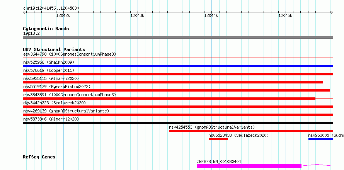Click nsv4254553 (gnomADStructuralVariants) label

tap(212, 127)
